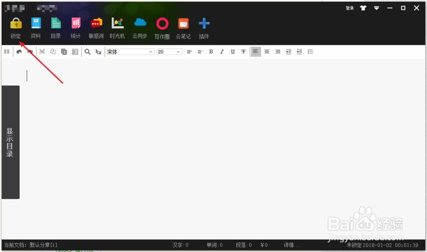The width and height of the screenshot is (427, 252).
Task: Click the 段落: 0 counter
Action: [x=244, y=245]
